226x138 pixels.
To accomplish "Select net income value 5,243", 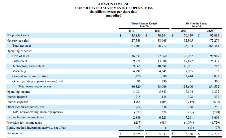I will pos(163,134).
